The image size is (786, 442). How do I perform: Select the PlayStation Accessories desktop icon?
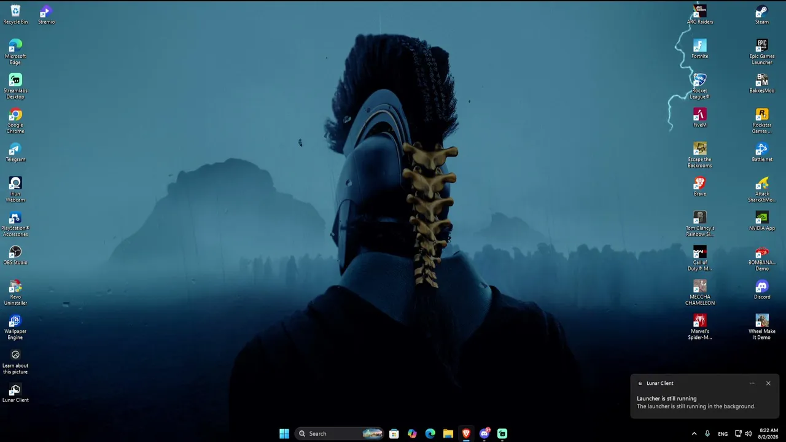[15, 224]
